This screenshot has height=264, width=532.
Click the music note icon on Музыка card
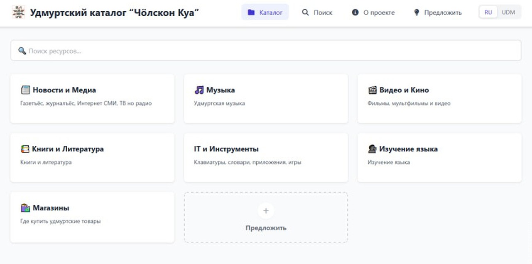pos(199,90)
